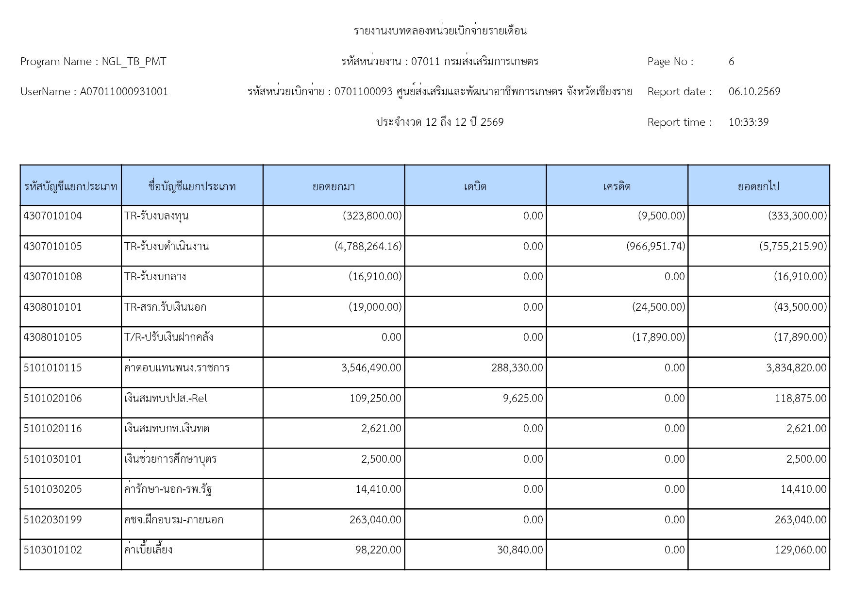Screen dimensions: 852x602
Task: Select the account name เงินช่วยการศึกษาบุตร
Action: [170, 459]
